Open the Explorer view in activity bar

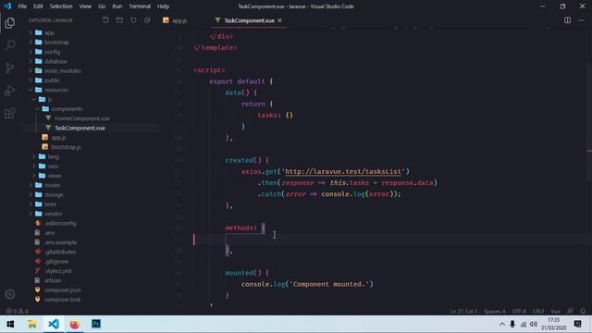[x=10, y=22]
